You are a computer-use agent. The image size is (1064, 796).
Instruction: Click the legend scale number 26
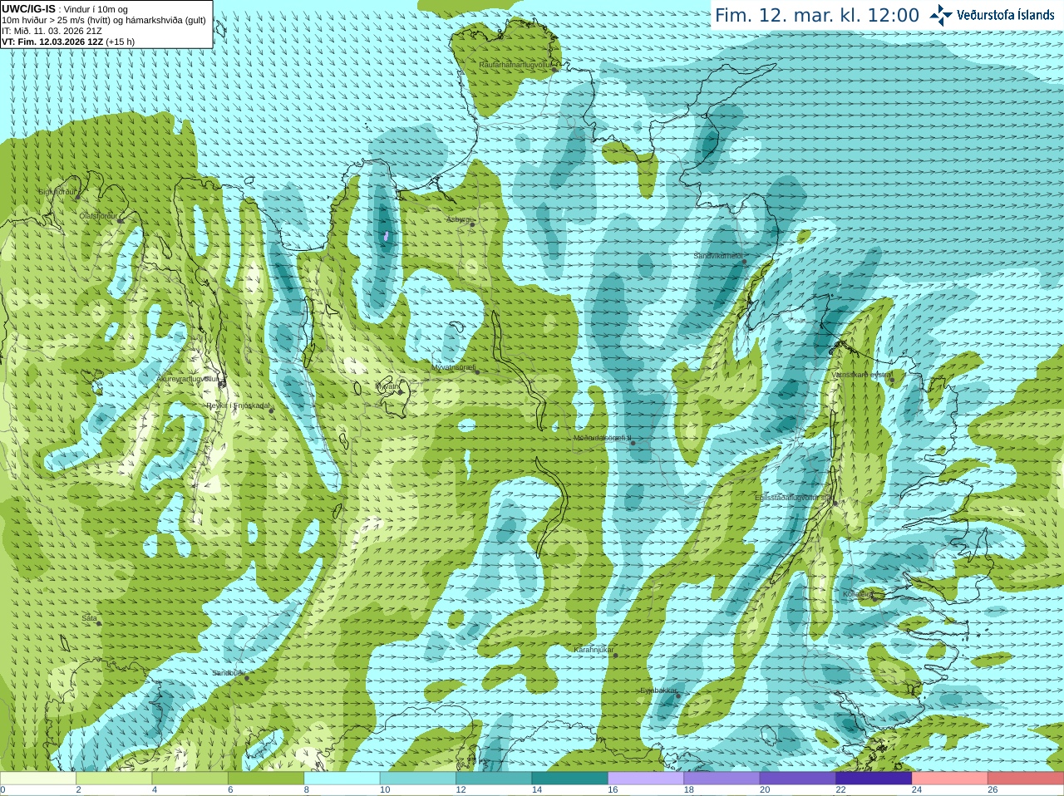coord(993,790)
